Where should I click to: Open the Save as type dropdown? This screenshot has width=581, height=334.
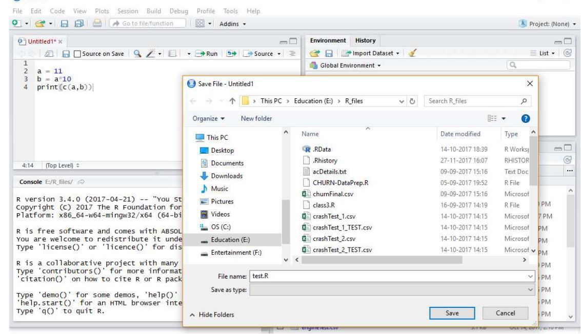click(x=392, y=289)
